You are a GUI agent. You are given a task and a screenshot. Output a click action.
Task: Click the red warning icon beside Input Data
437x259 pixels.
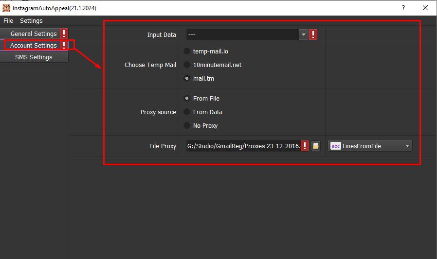pos(313,35)
